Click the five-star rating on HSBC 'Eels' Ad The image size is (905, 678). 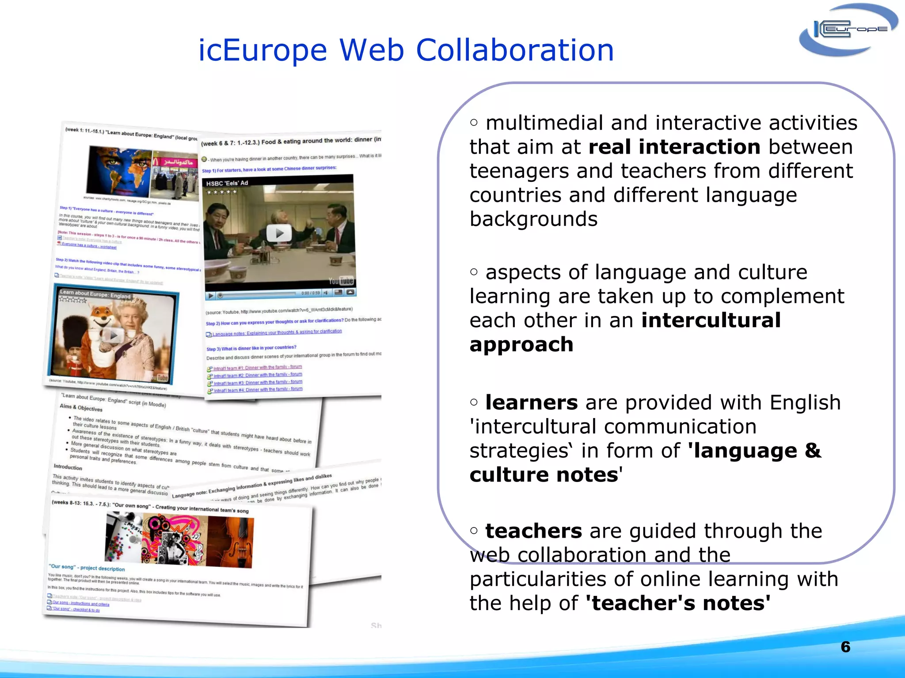[x=222, y=192]
